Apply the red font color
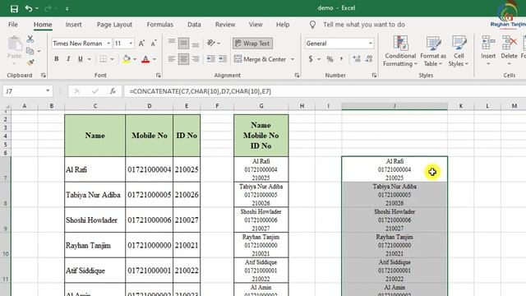Image resolution: width=526 pixels, height=296 pixels. point(145,59)
